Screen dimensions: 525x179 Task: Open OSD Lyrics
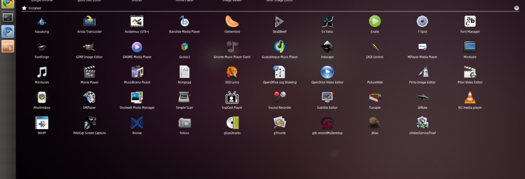(x=232, y=73)
